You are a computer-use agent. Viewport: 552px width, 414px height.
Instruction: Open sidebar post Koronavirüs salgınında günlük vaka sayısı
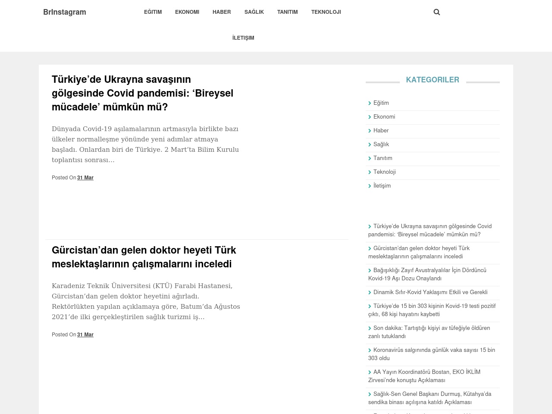pos(432,354)
